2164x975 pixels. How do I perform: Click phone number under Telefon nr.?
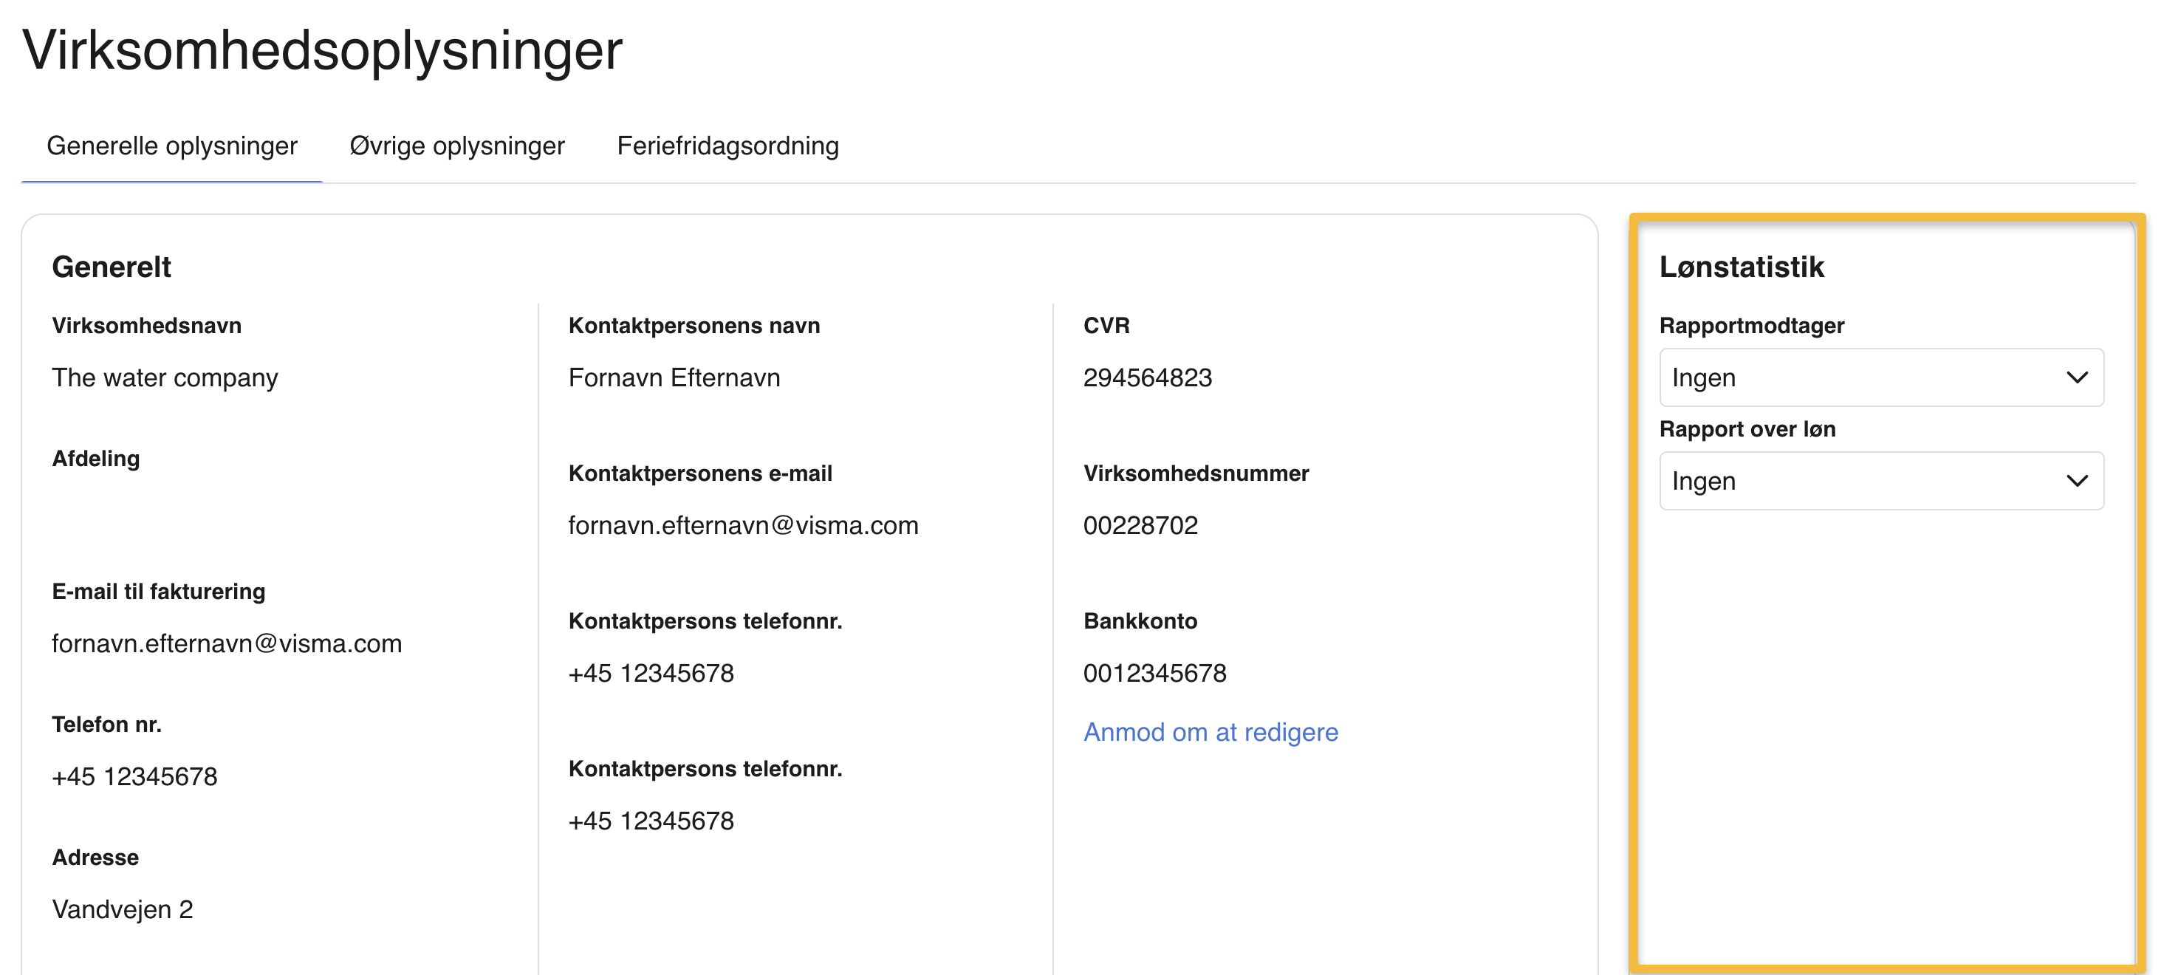pyautogui.click(x=134, y=776)
